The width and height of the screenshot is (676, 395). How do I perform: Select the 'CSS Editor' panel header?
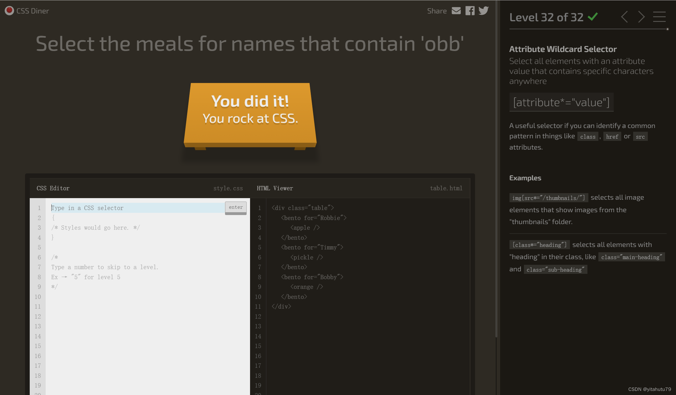(53, 187)
